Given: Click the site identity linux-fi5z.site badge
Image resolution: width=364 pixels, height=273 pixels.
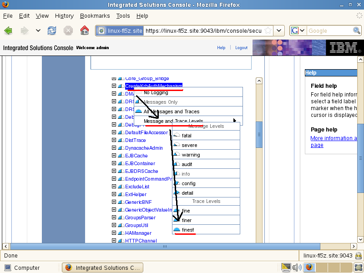Looking at the screenshot, I should 120,30.
